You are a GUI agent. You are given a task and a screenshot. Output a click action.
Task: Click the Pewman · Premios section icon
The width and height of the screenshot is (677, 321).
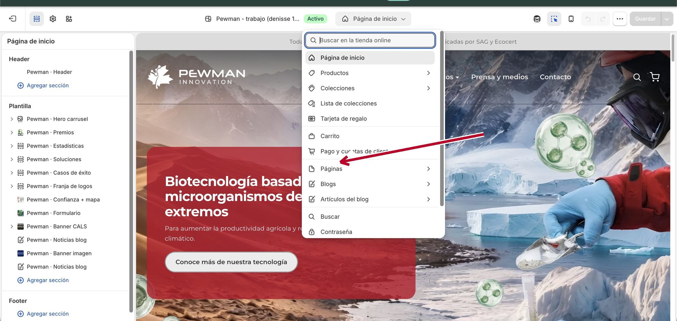coord(20,132)
